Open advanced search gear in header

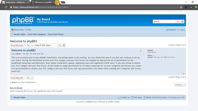click(182, 22)
